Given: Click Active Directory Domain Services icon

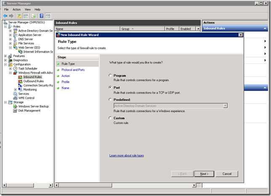Looking at the screenshot, I should [x=15, y=31].
